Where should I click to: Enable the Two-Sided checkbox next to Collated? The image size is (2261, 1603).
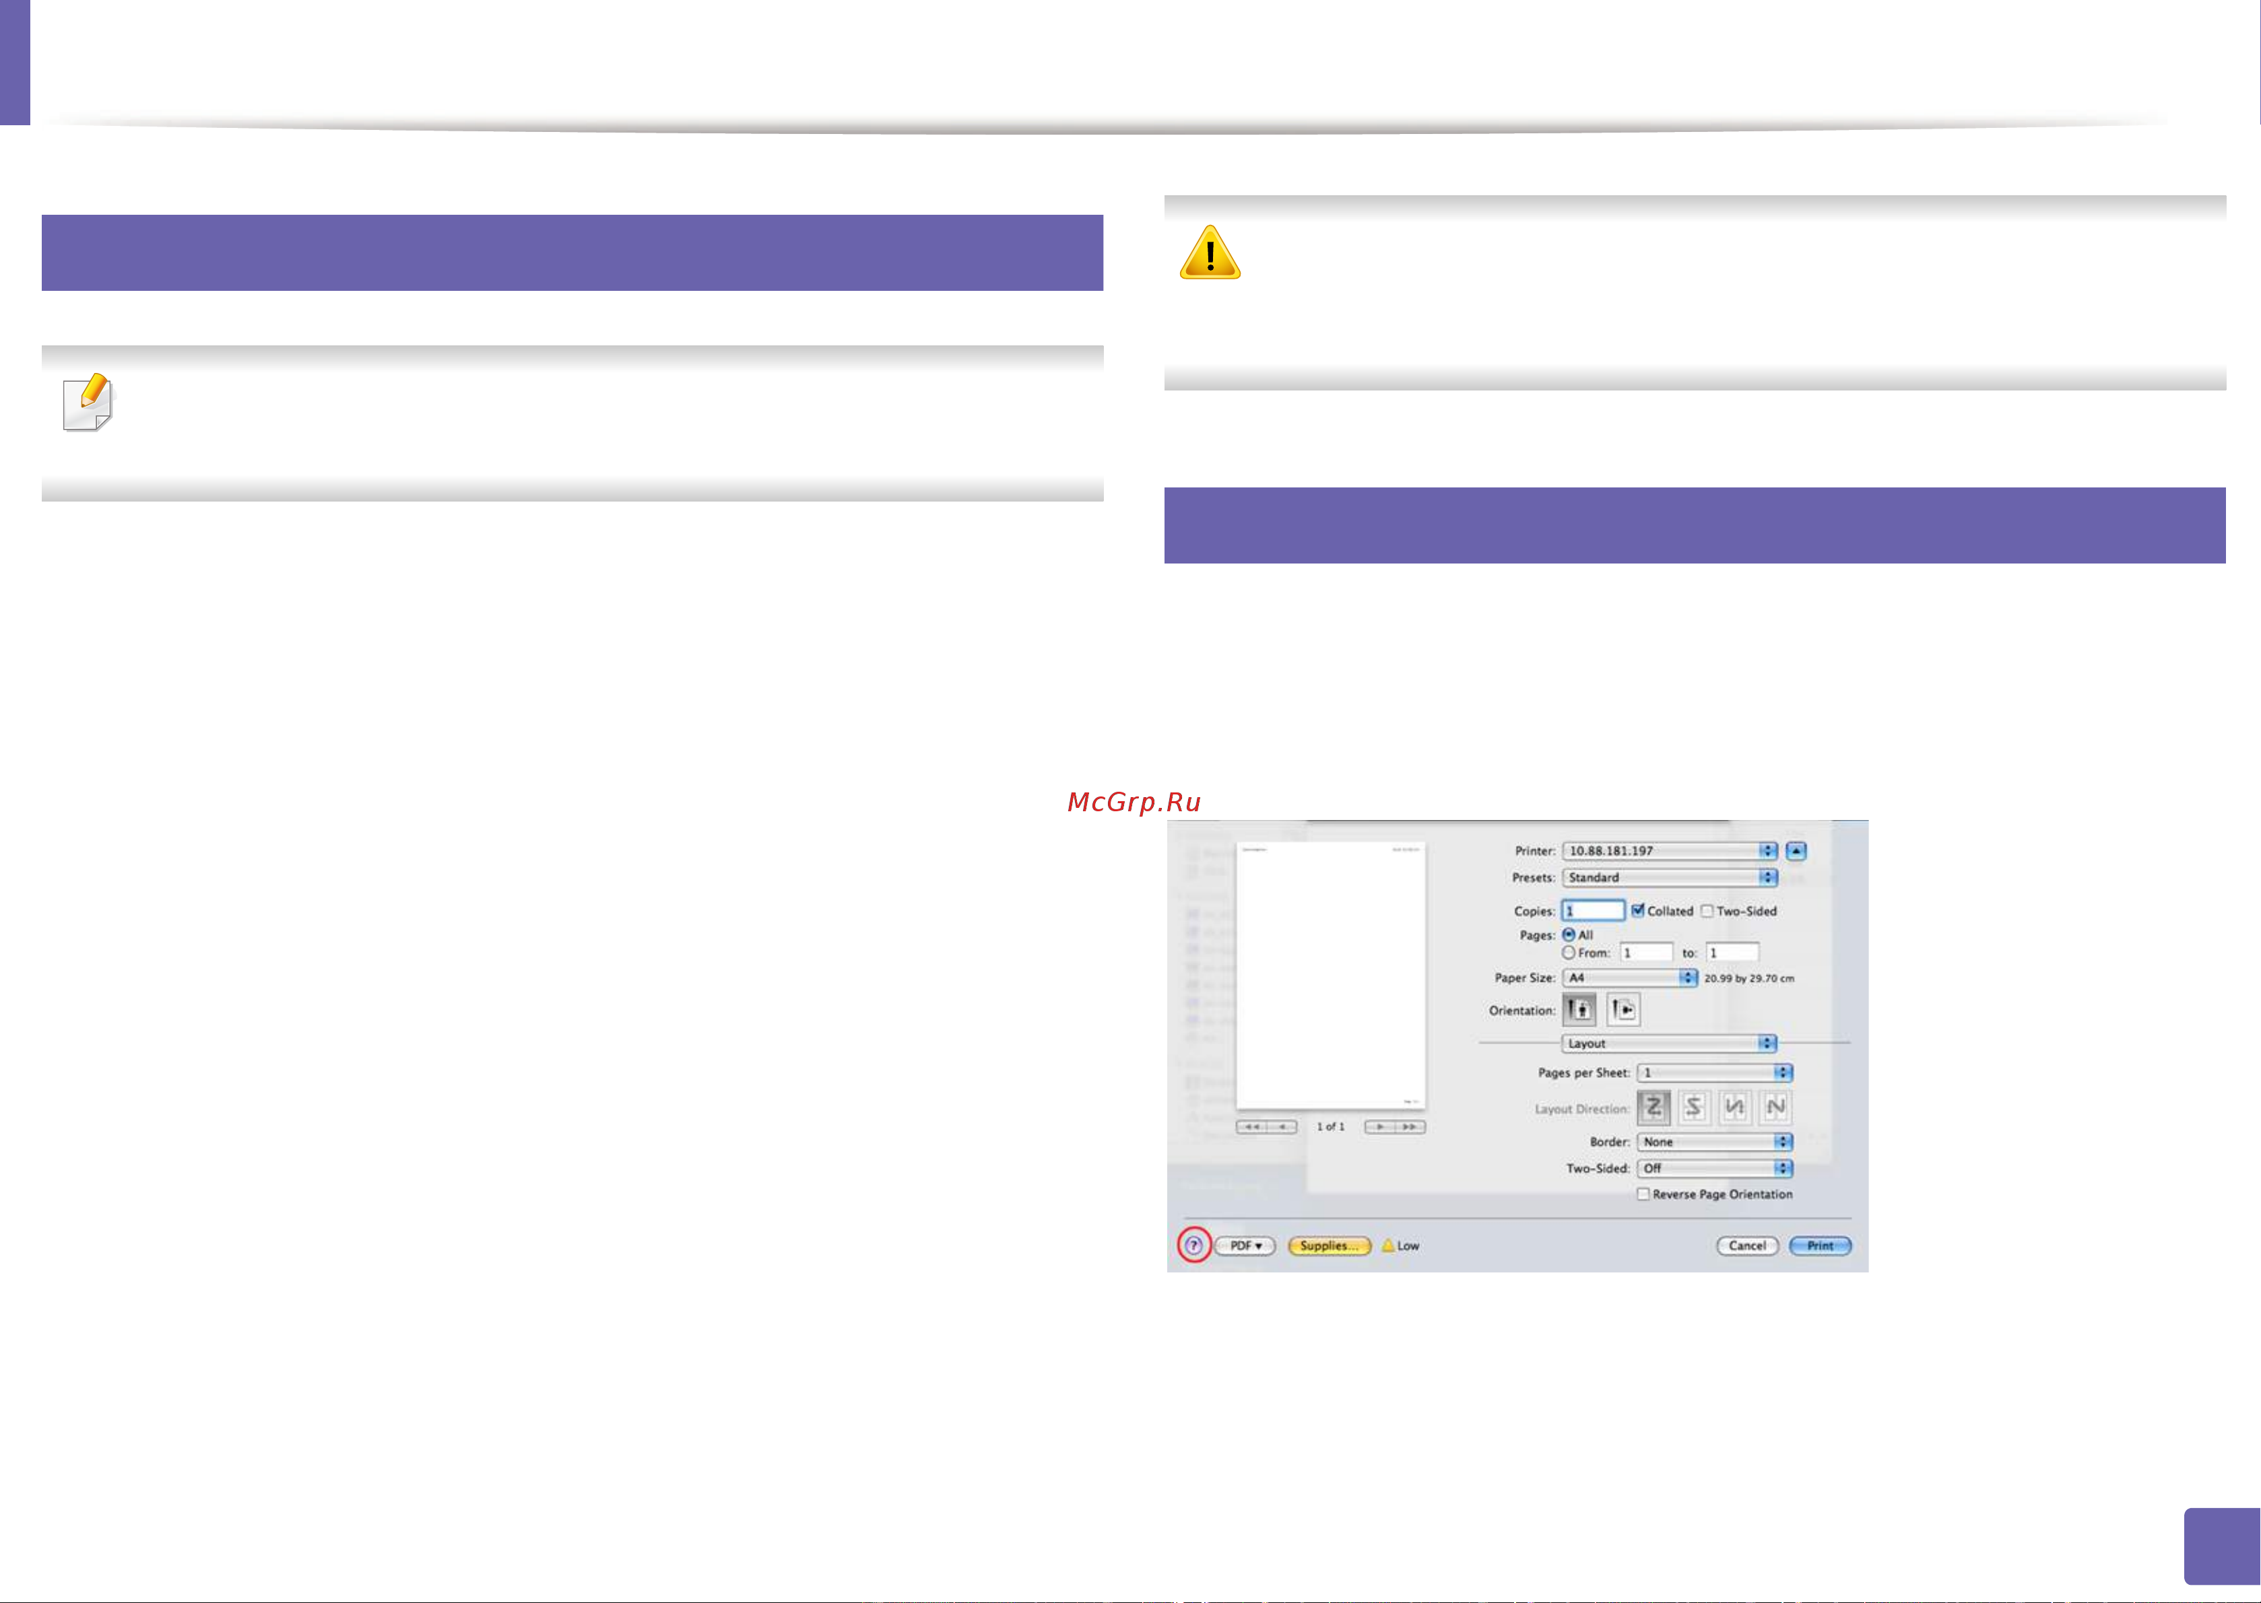click(x=1707, y=911)
